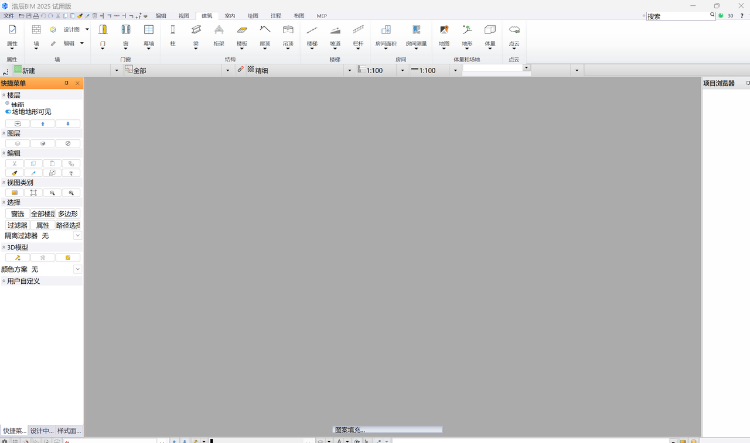
Task: Open the 颜色方案 color scheme dropdown
Action: [x=77, y=269]
